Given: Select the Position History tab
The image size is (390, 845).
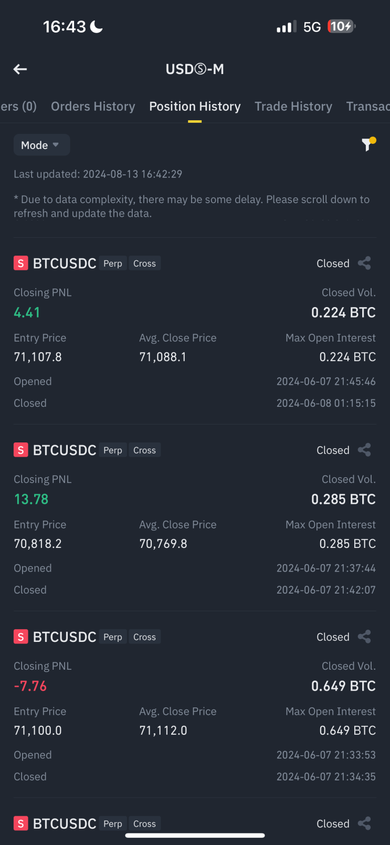Looking at the screenshot, I should (x=195, y=107).
